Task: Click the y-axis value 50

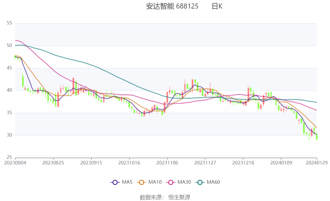Action: (x=9, y=45)
